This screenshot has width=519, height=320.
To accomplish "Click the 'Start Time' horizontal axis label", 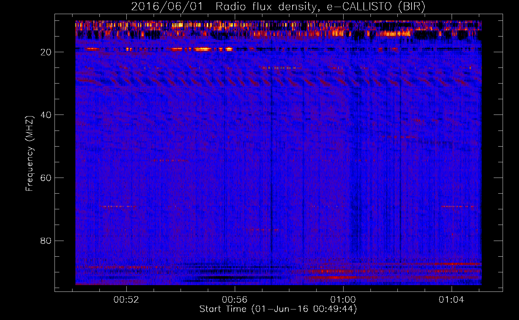I will pos(278,309).
